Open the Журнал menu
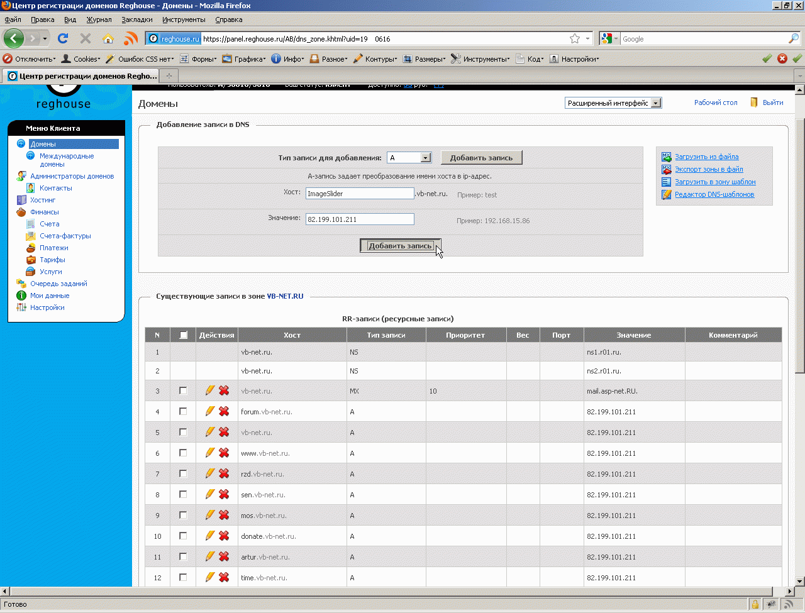 tap(99, 19)
